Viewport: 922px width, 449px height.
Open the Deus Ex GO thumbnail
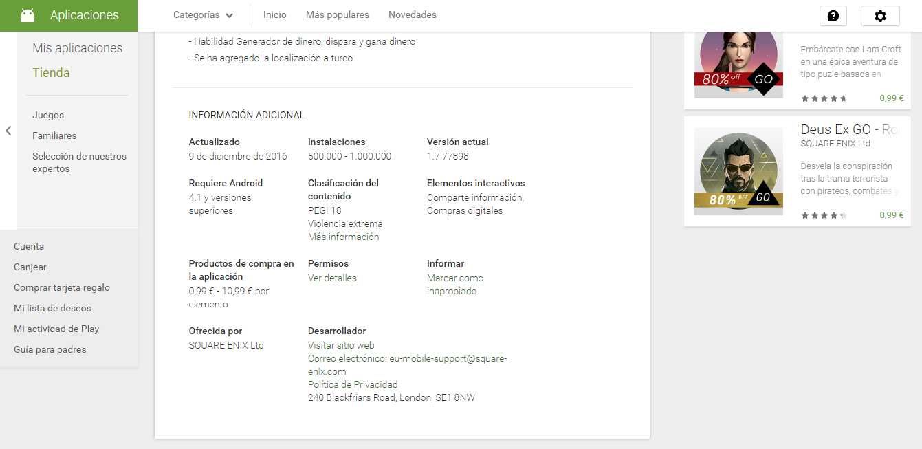(x=738, y=171)
